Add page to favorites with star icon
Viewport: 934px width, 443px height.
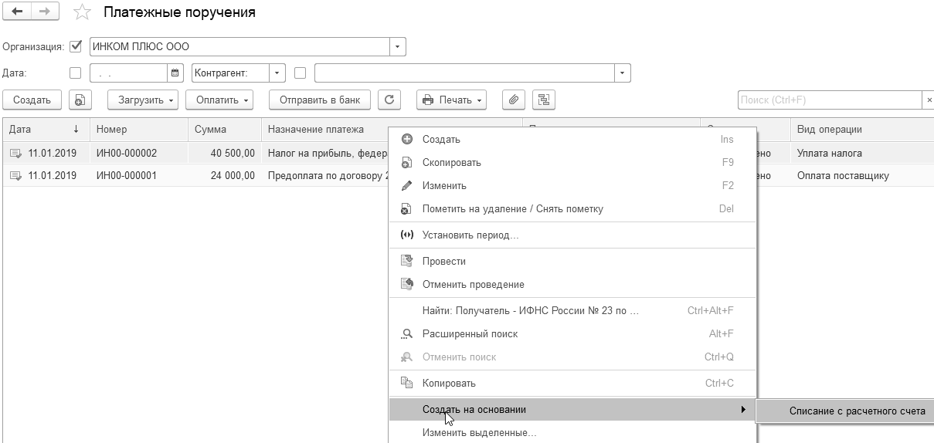point(81,13)
